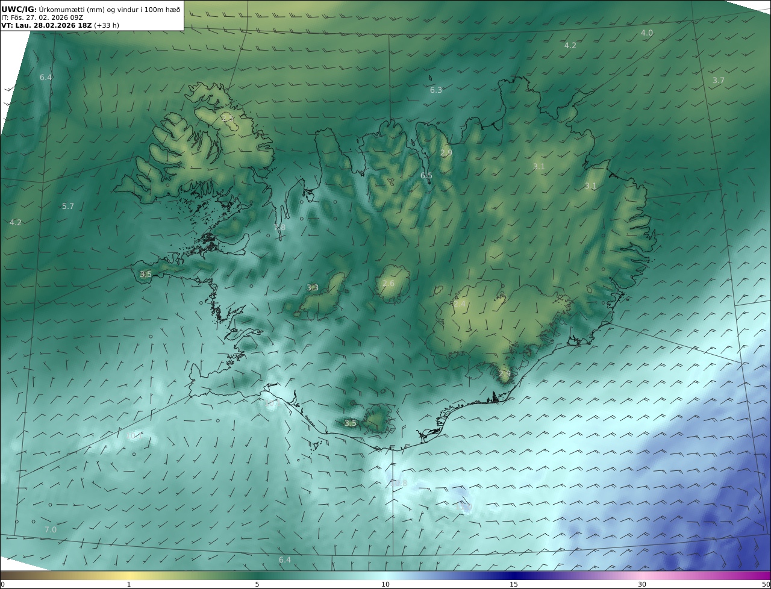Click the 2.4 value label on Vatnajökull glacier
This screenshot has height=589, width=771.
pos(460,304)
